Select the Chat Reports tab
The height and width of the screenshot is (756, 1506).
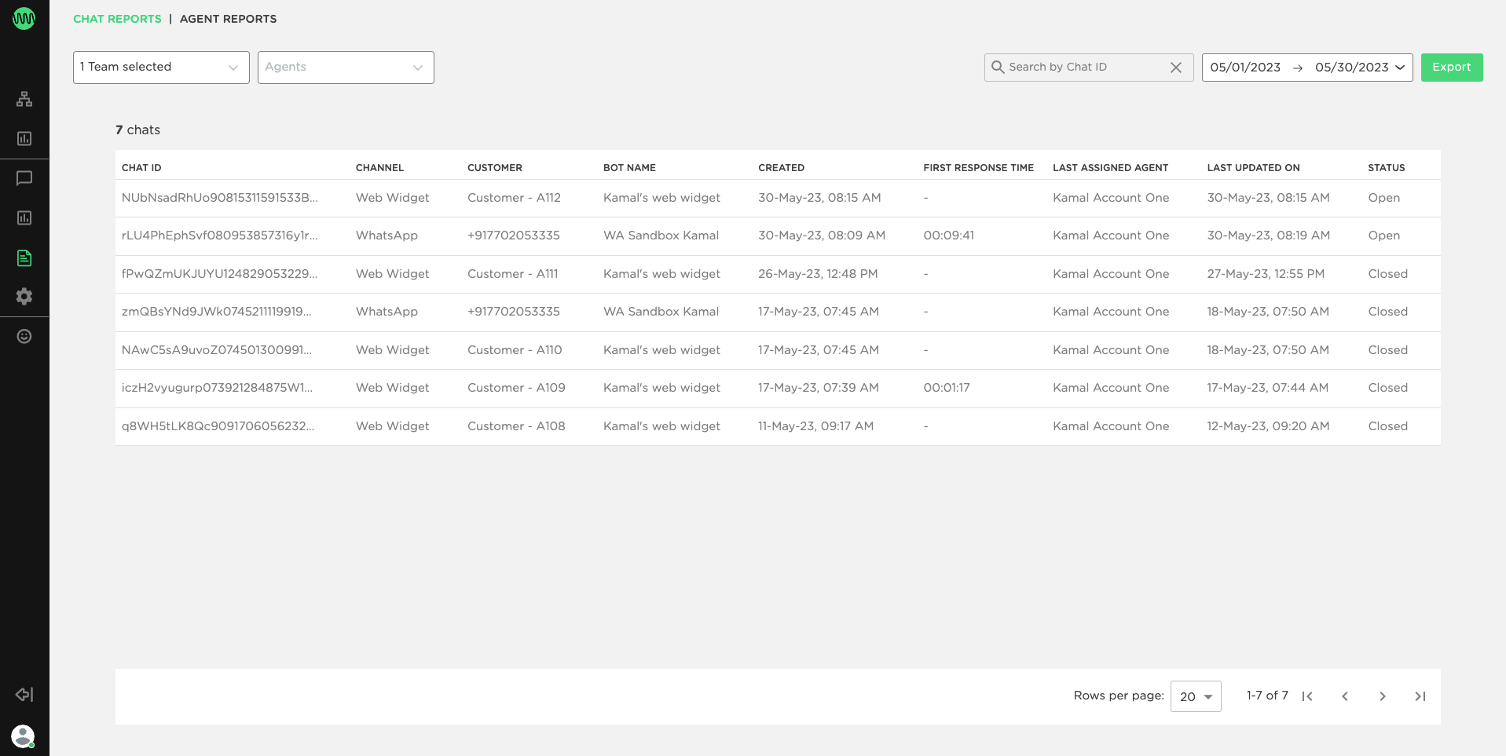click(117, 19)
